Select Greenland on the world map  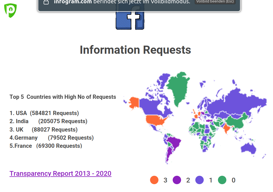pos(179,87)
